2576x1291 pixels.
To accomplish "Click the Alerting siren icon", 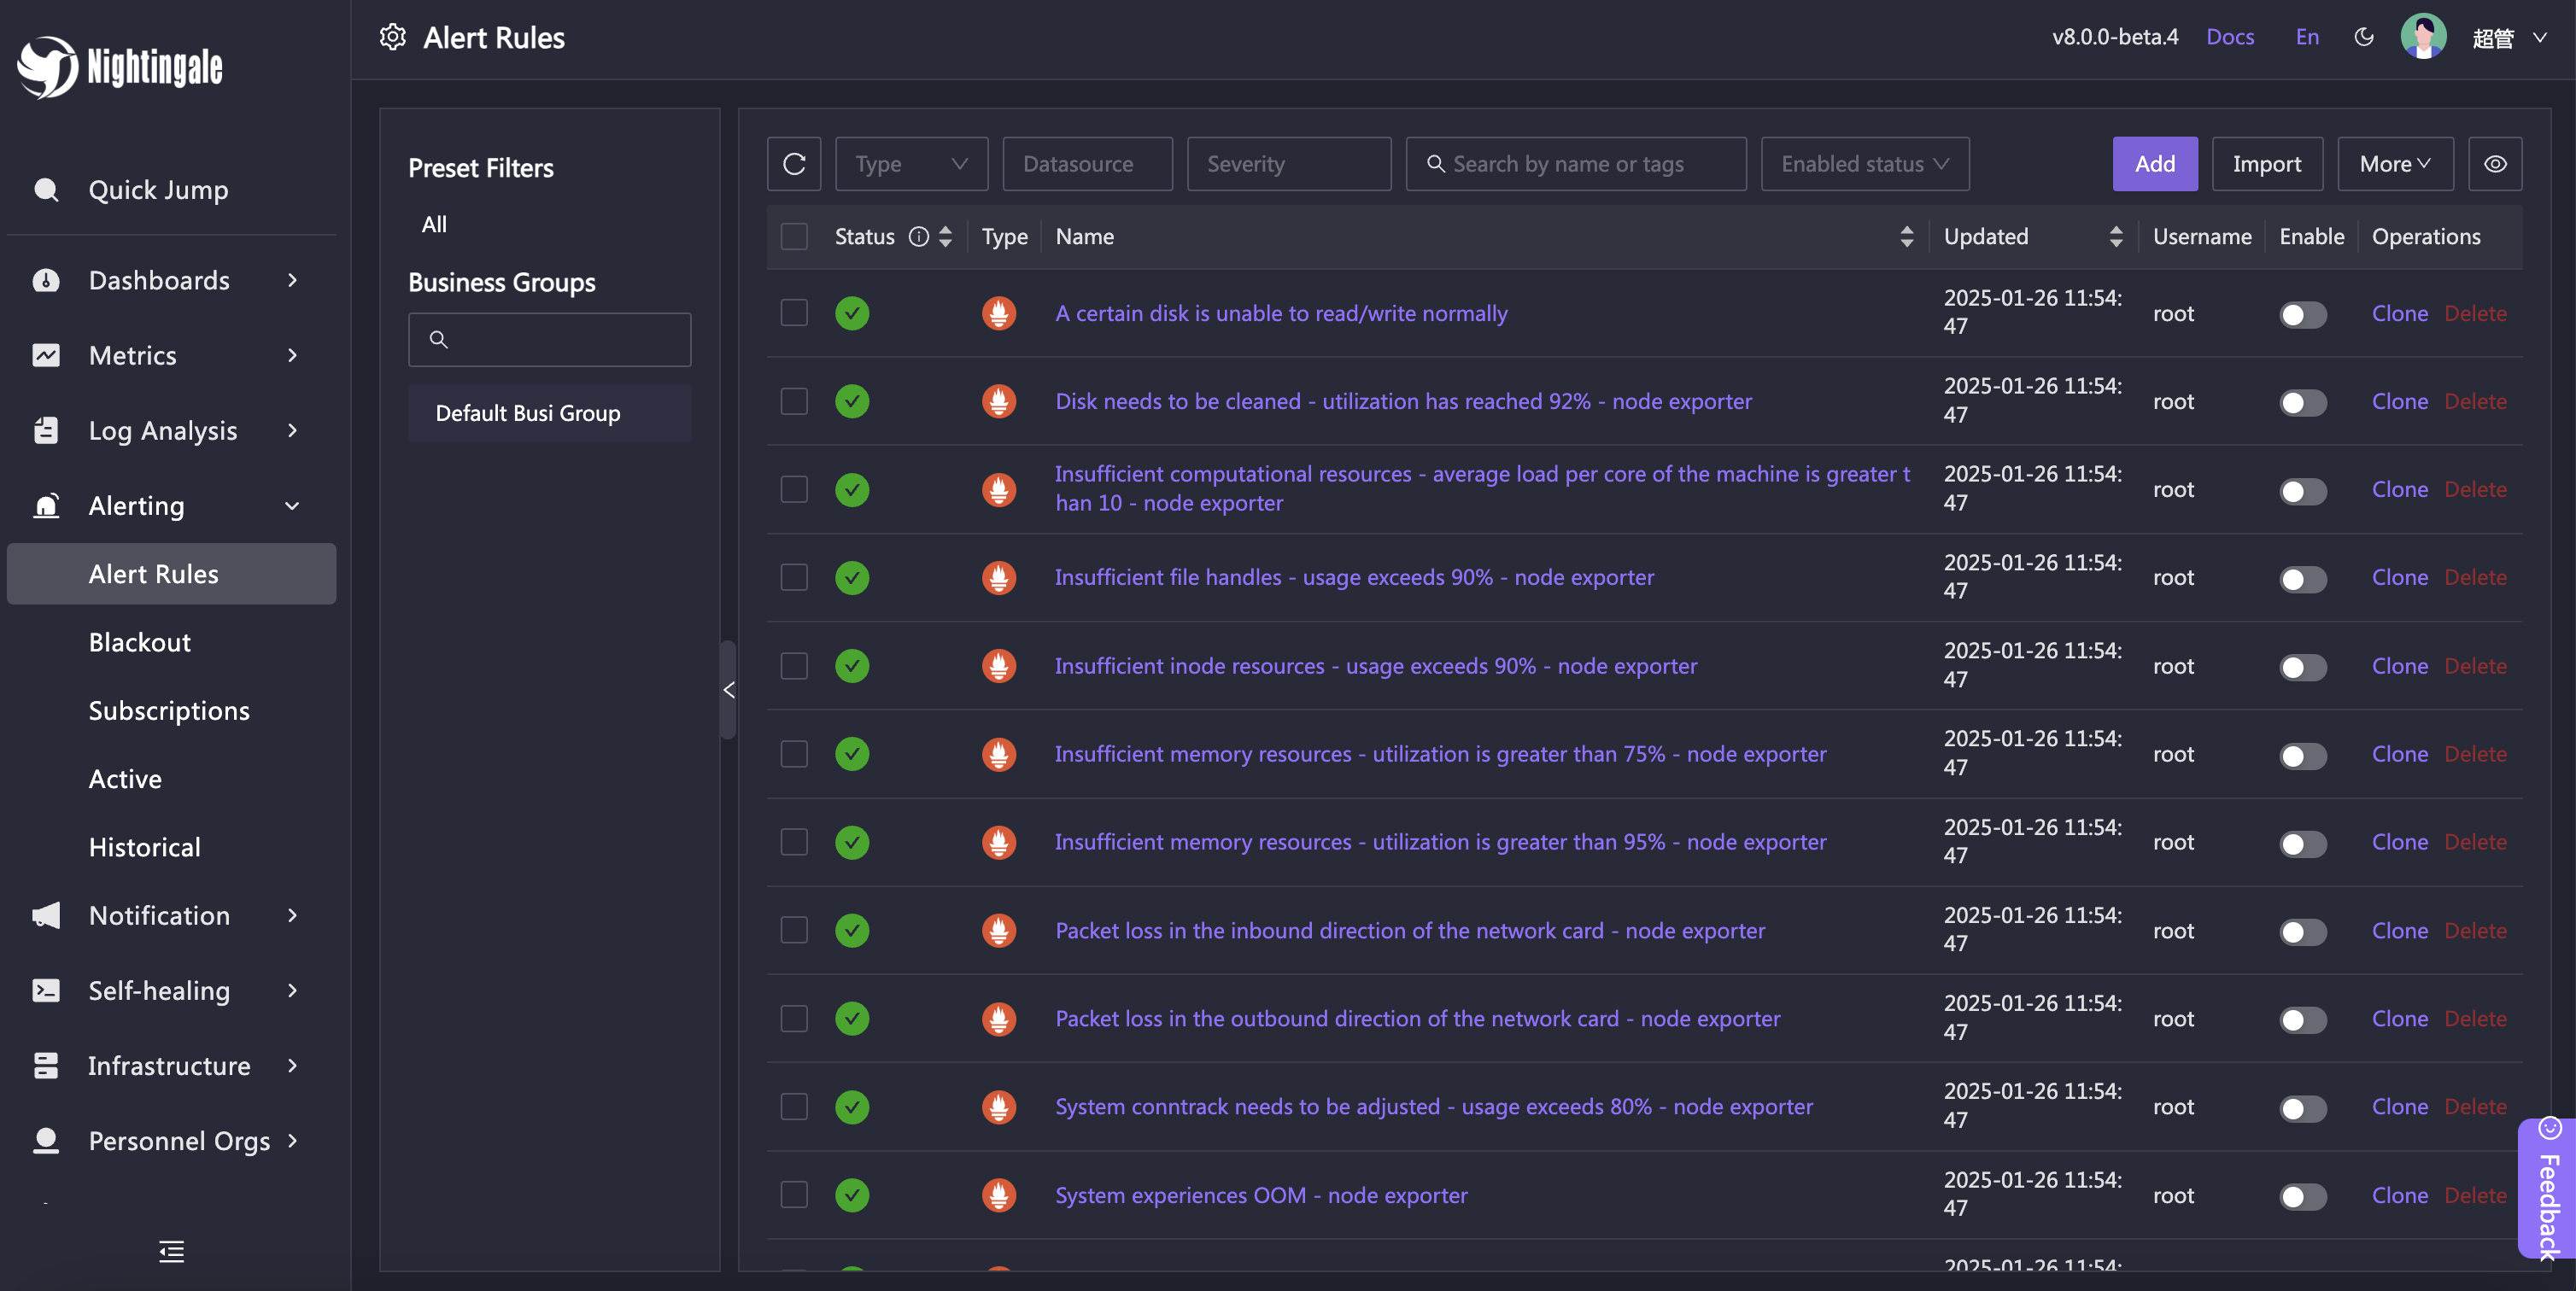I will 46,505.
